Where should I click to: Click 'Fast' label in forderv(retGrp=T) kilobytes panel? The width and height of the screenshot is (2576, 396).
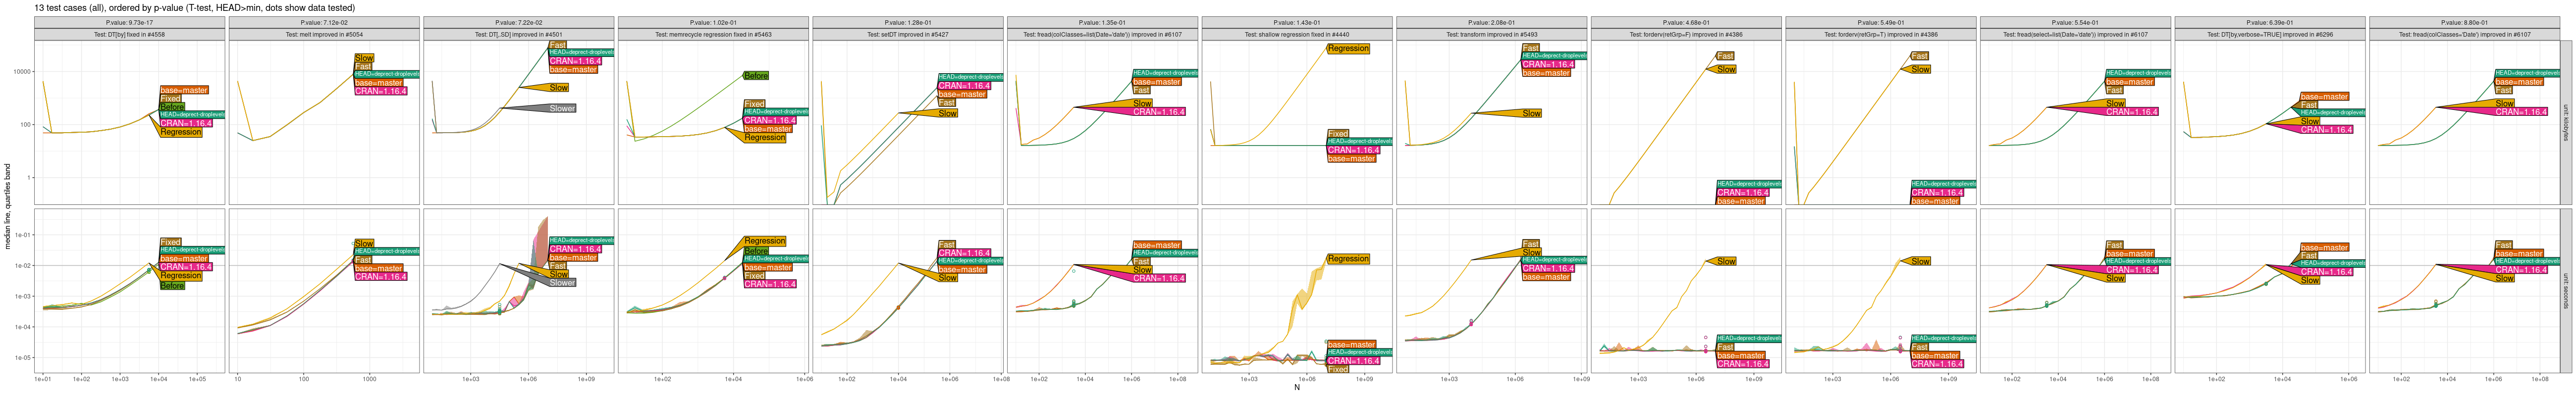pos(1919,56)
